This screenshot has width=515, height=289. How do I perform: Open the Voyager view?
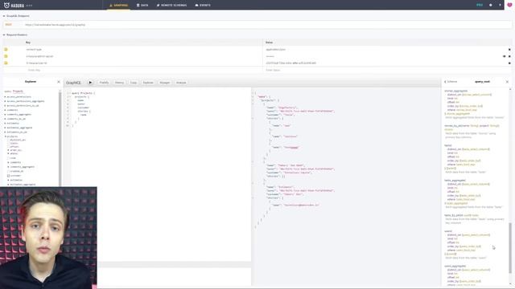[165, 83]
